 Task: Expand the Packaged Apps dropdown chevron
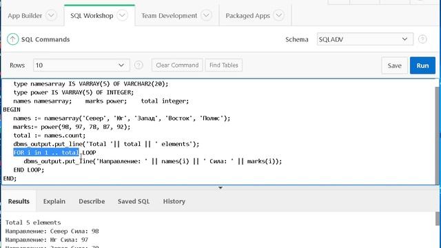[278, 15]
